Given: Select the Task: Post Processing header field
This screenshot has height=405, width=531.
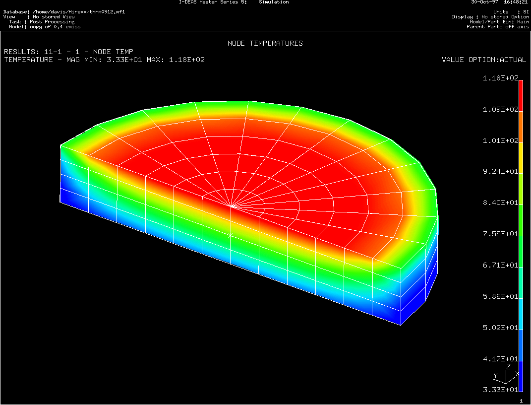Looking at the screenshot, I should click(x=42, y=22).
